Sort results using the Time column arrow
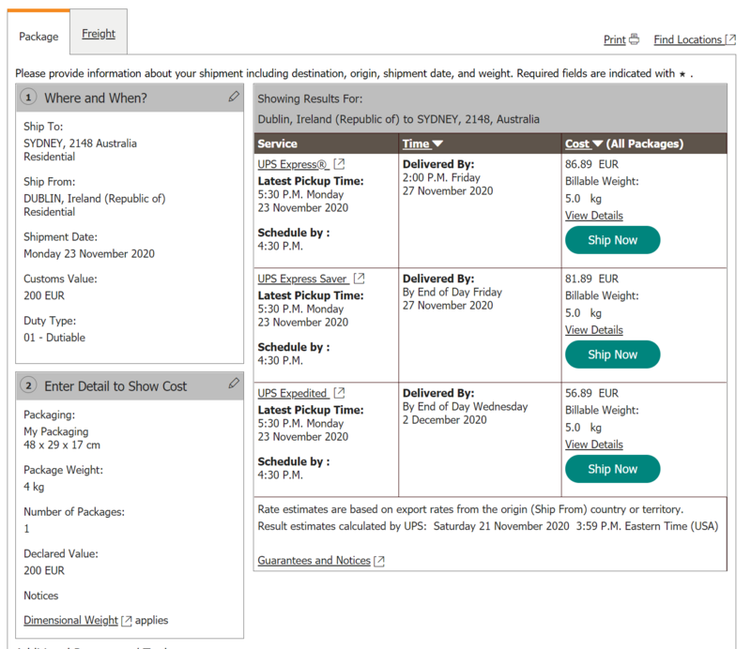The width and height of the screenshot is (751, 649). [437, 143]
